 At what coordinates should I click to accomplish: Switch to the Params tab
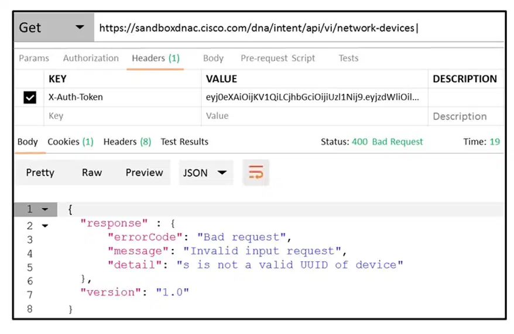(x=34, y=58)
